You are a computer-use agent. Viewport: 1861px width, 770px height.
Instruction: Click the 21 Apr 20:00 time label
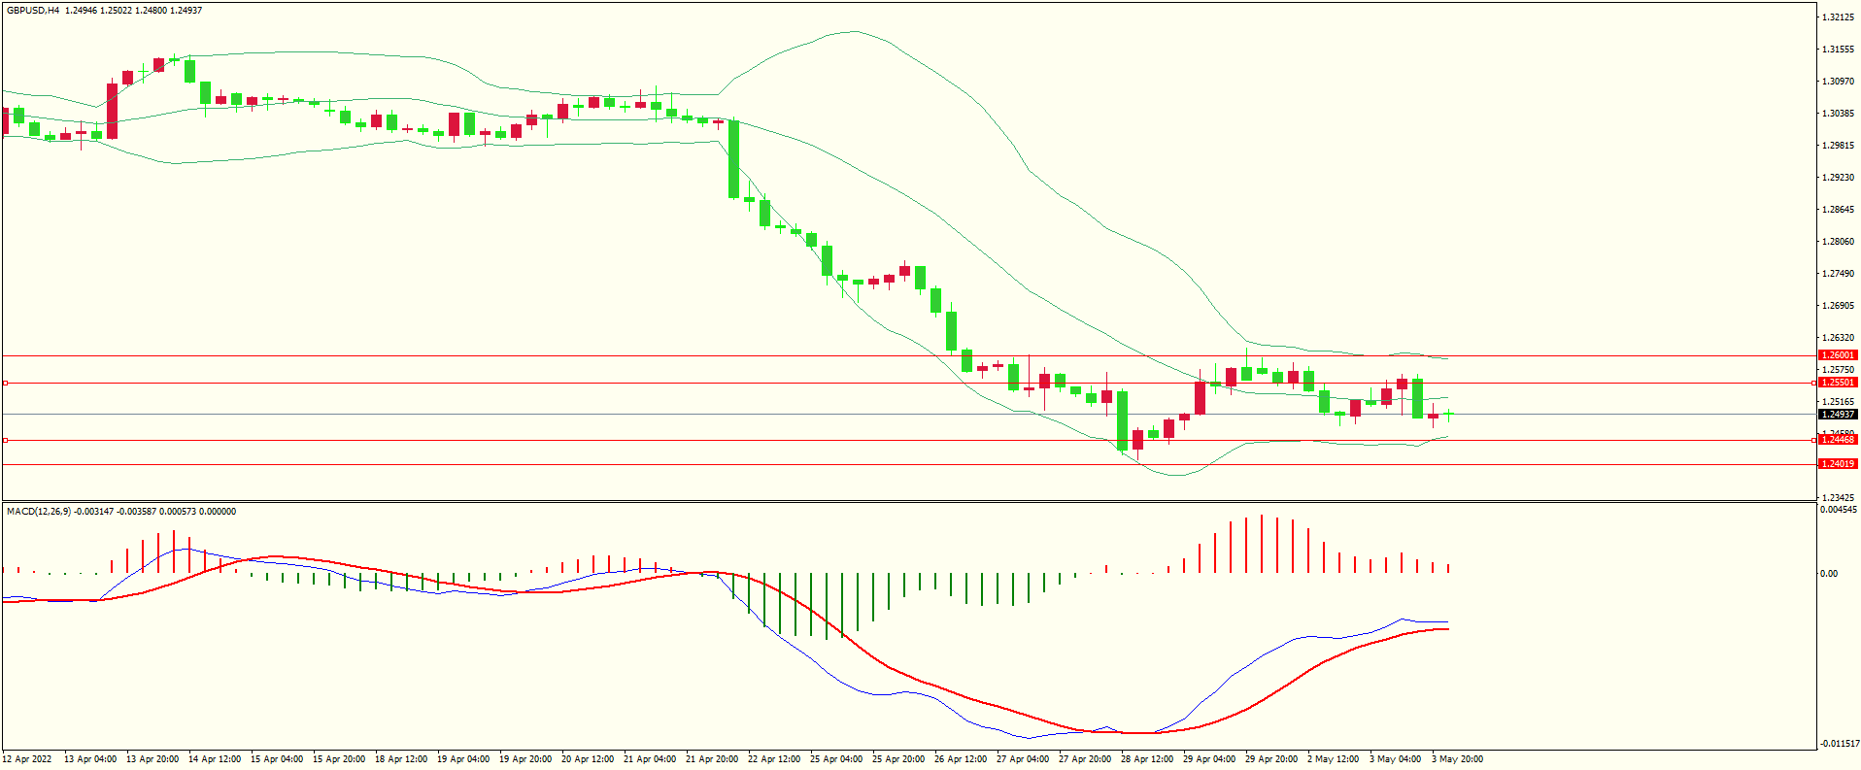712,759
